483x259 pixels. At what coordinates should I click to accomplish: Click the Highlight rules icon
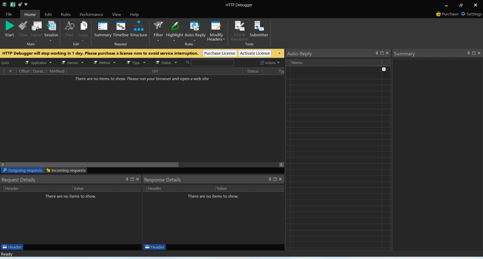175,26
